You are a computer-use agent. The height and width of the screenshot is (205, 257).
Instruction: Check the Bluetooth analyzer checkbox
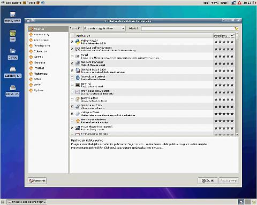tap(72, 78)
